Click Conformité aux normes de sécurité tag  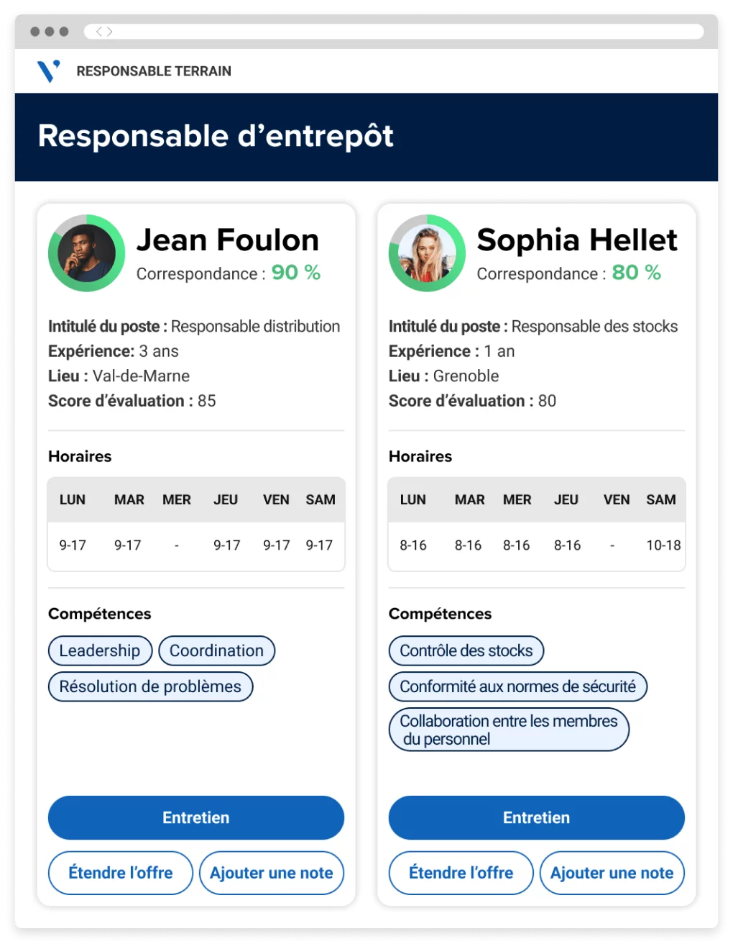(x=517, y=686)
